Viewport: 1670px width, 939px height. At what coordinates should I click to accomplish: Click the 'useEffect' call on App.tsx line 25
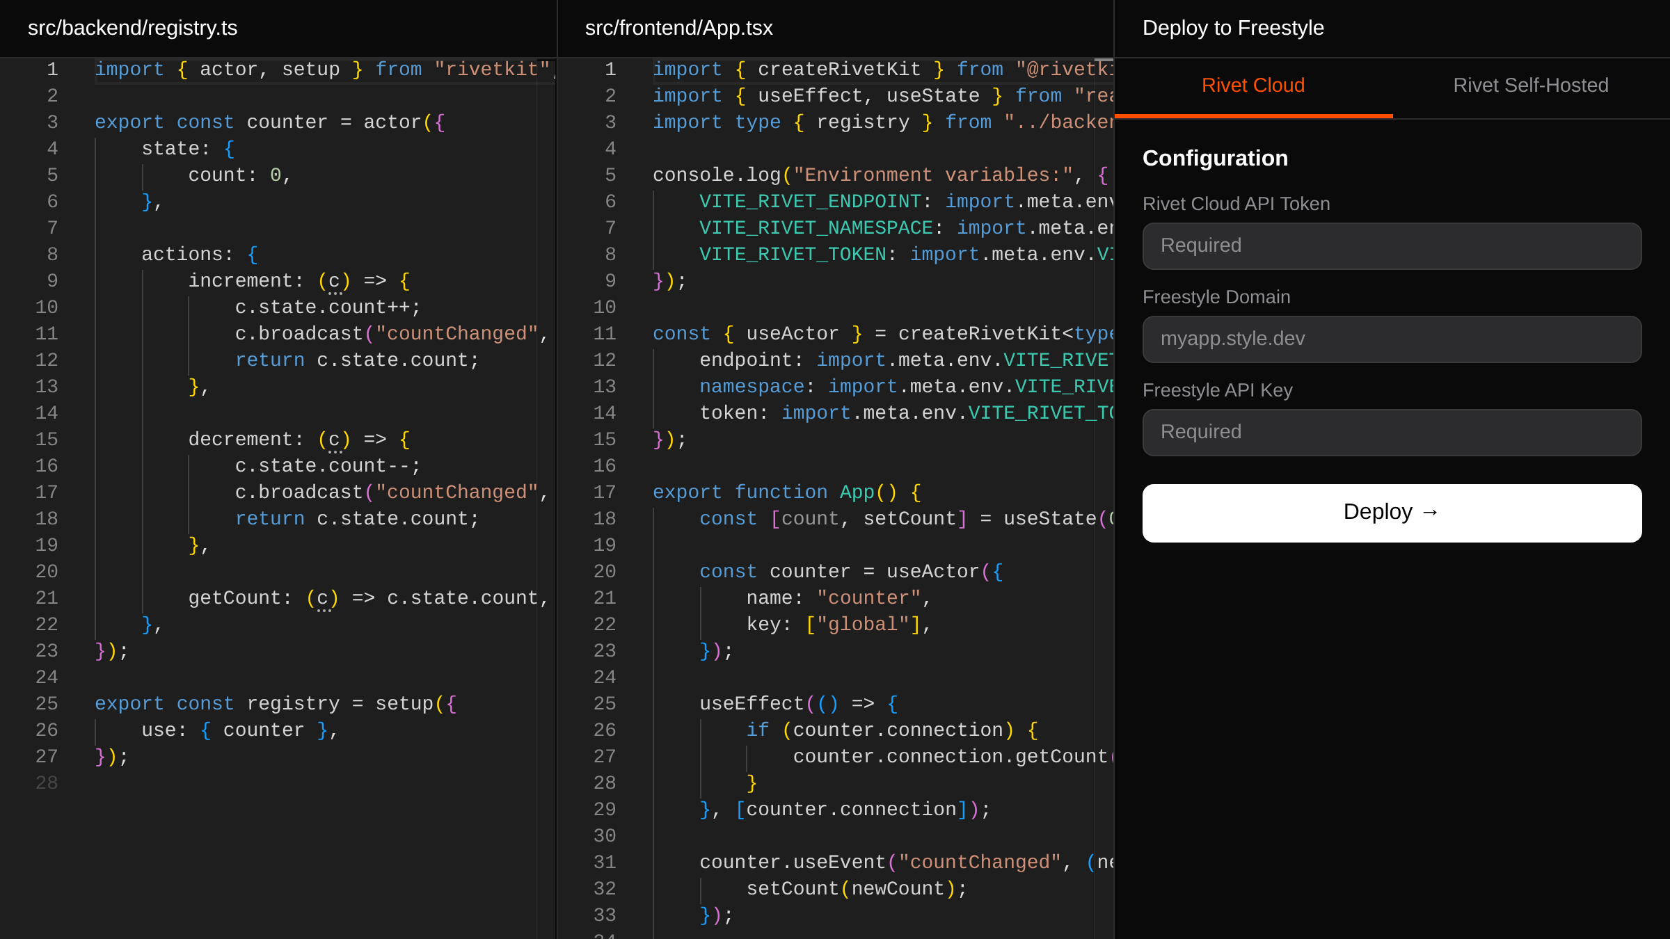751,703
